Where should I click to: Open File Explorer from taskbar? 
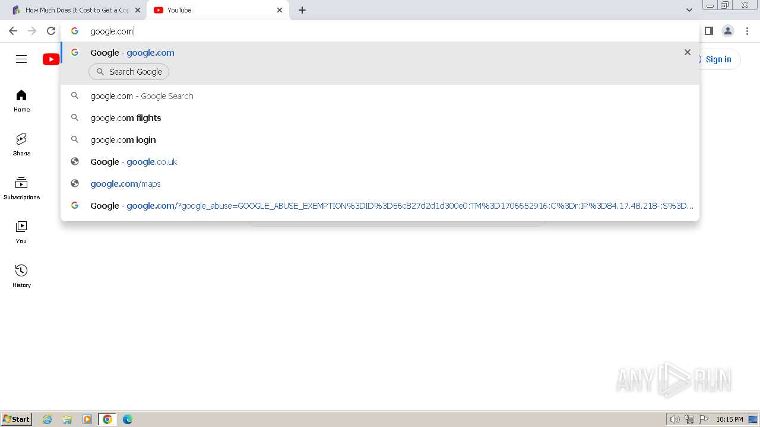(67, 419)
